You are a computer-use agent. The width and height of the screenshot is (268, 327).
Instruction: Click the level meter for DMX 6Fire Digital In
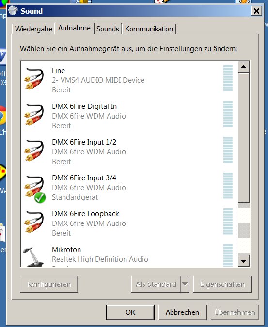(228, 114)
